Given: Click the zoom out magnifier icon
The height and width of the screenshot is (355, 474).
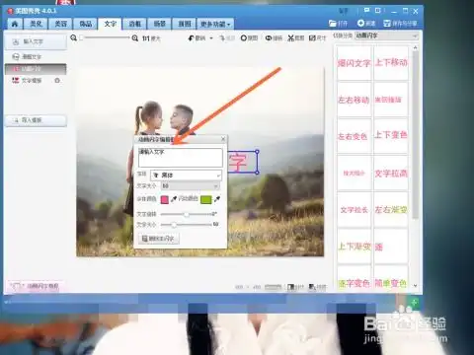Looking at the screenshot, I should (x=74, y=38).
